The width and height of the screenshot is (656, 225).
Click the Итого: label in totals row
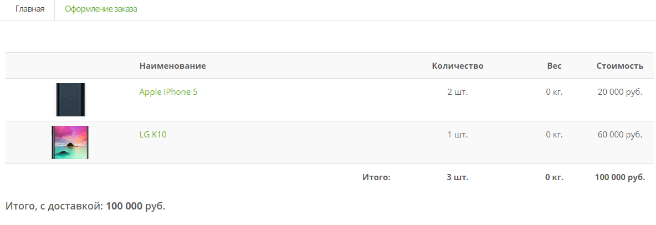click(376, 177)
